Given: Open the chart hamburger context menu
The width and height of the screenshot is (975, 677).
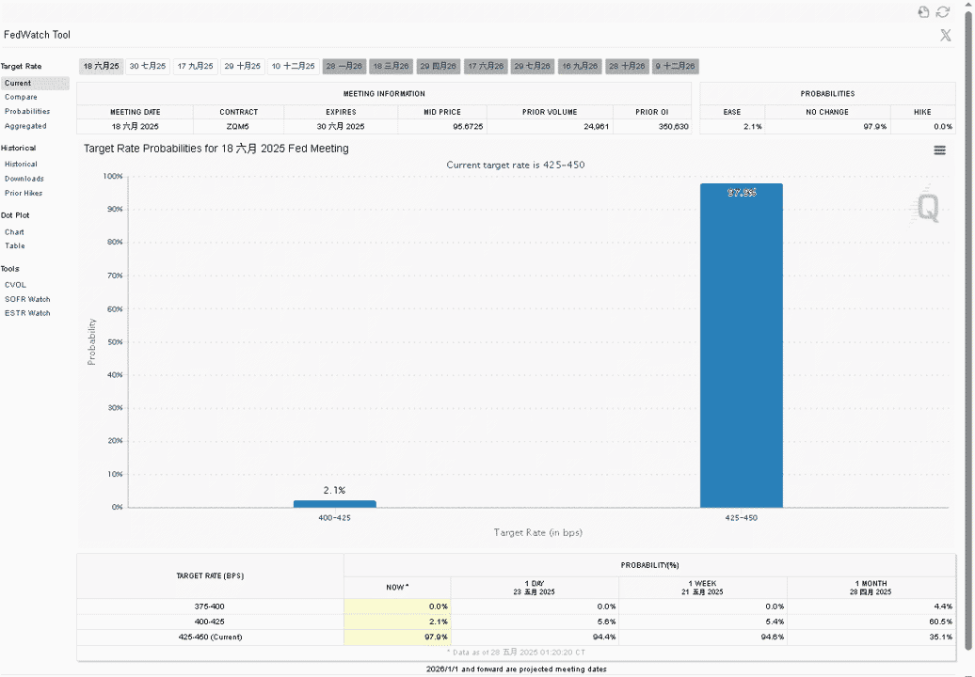Looking at the screenshot, I should [939, 150].
